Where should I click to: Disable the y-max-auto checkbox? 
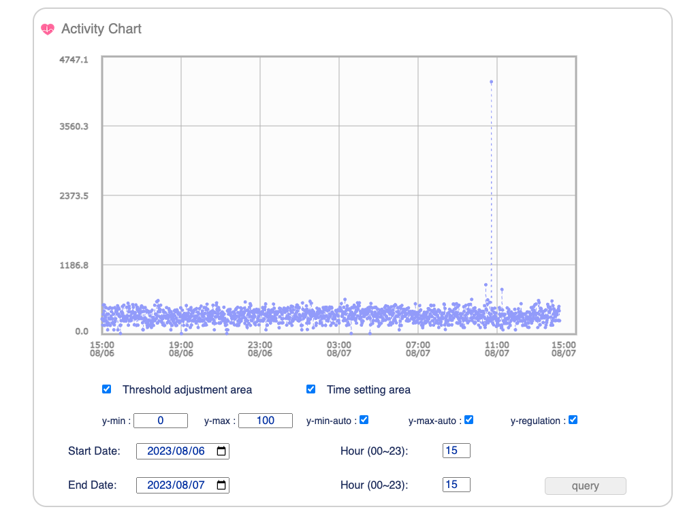(468, 420)
